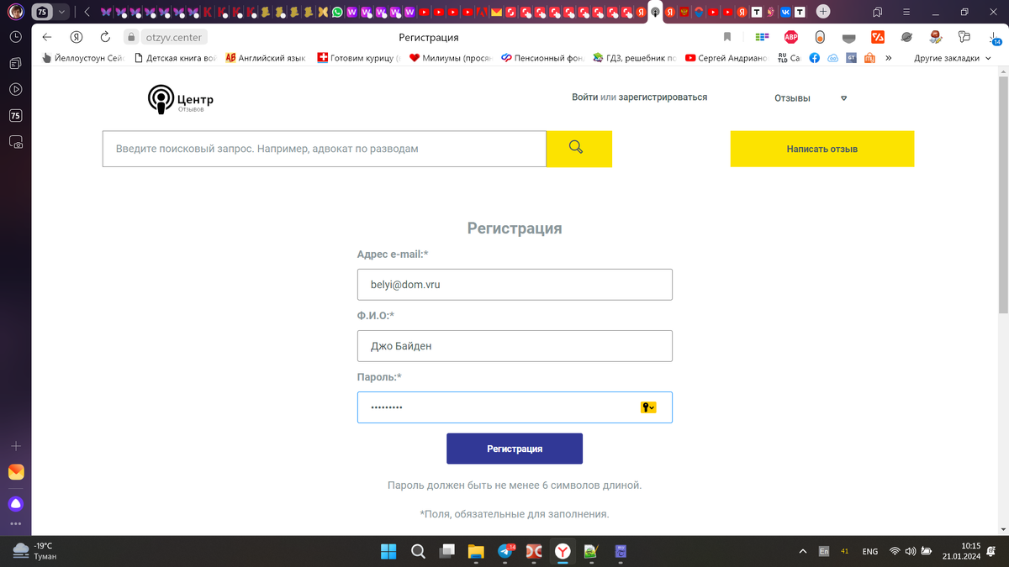Open Windows taskbar search
Viewport: 1009px width, 567px height.
coord(417,551)
